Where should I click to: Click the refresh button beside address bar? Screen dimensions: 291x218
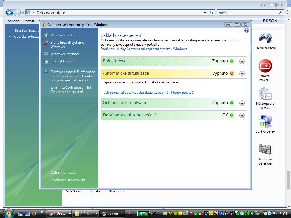pyautogui.click(x=211, y=12)
